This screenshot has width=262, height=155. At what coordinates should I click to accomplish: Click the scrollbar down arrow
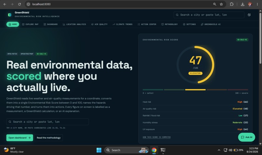tap(260, 144)
